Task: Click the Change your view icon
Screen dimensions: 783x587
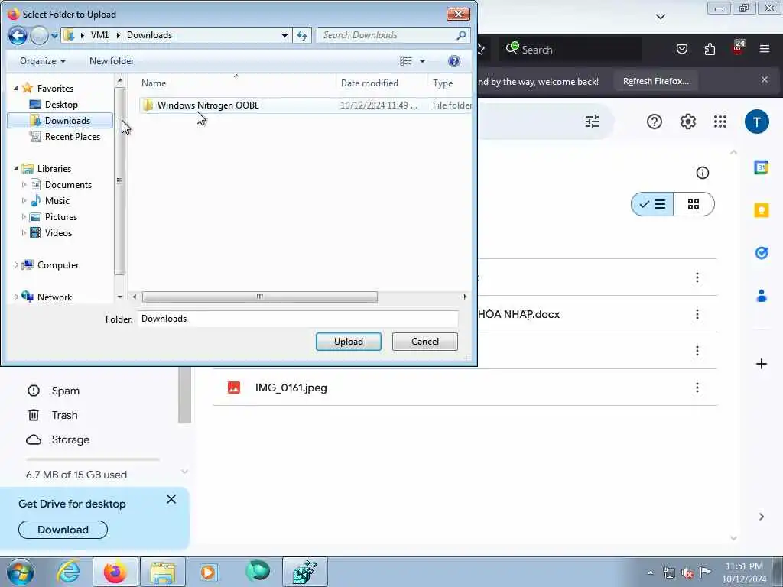Action: coord(405,61)
